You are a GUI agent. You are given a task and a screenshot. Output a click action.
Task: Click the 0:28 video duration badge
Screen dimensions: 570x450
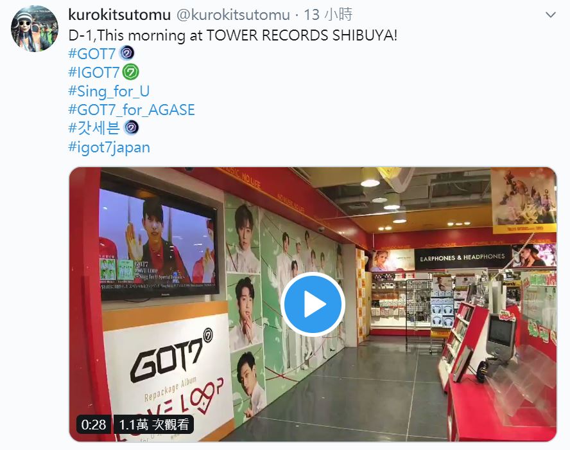[94, 424]
